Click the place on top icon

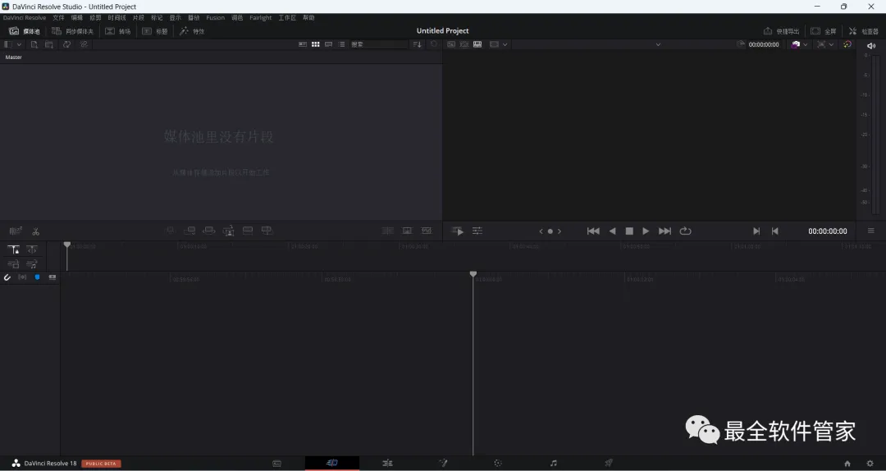[x=248, y=230]
